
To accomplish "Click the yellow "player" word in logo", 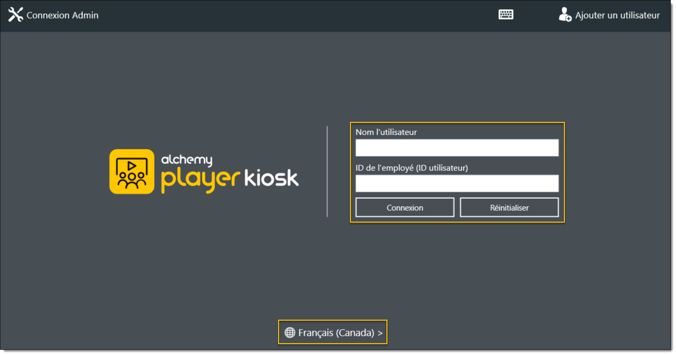I will pyautogui.click(x=200, y=179).
